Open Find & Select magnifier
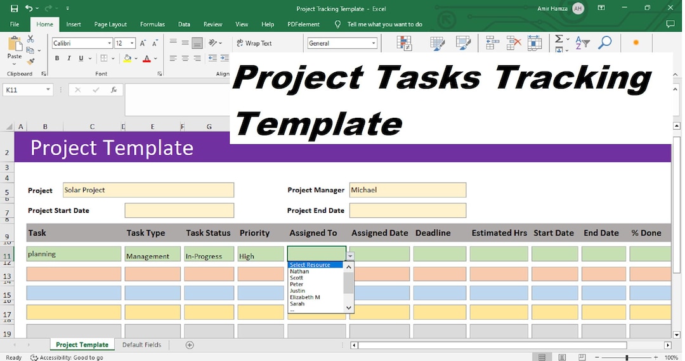The width and height of the screenshot is (685, 361). 605,42
